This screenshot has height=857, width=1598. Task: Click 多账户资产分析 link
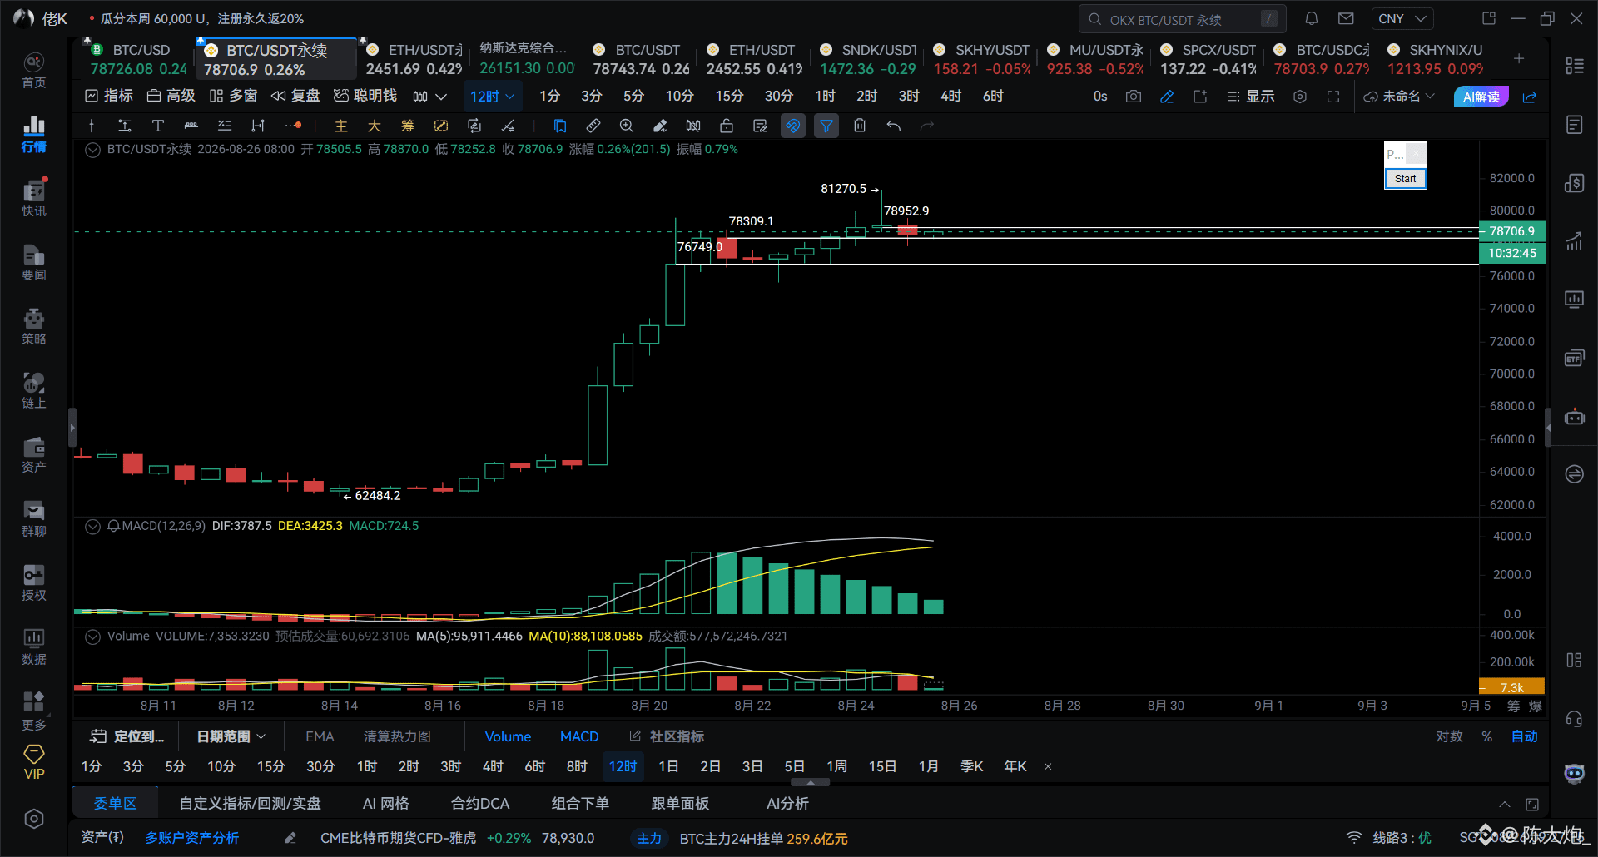point(192,838)
